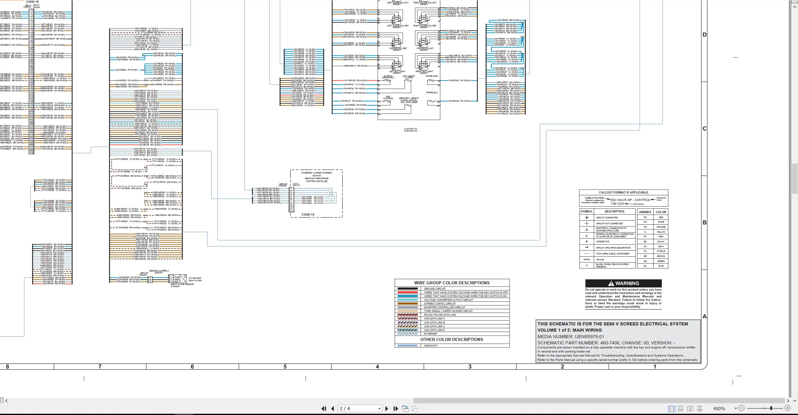The image size is (798, 415).
Task: Jump to the last page
Action: (396, 408)
